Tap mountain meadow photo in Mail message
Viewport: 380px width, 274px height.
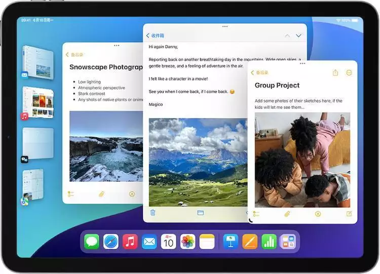[x=198, y=162]
